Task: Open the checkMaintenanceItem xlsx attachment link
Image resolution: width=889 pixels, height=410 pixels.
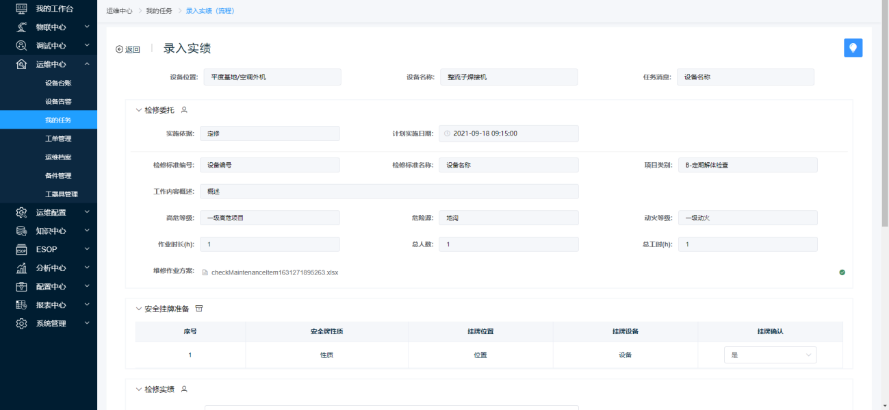Action: point(274,272)
